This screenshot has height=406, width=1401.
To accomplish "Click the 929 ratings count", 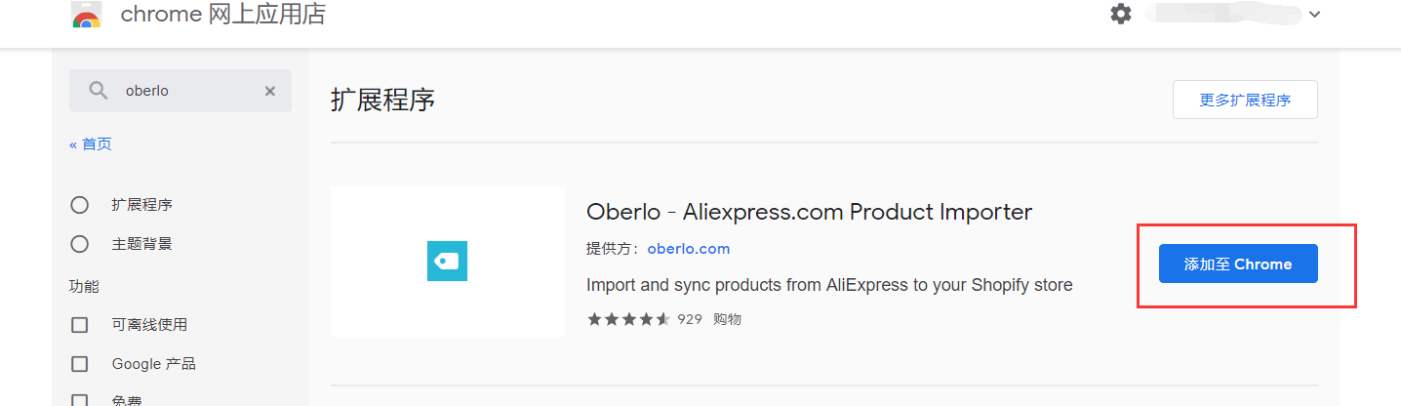I will tap(690, 319).
